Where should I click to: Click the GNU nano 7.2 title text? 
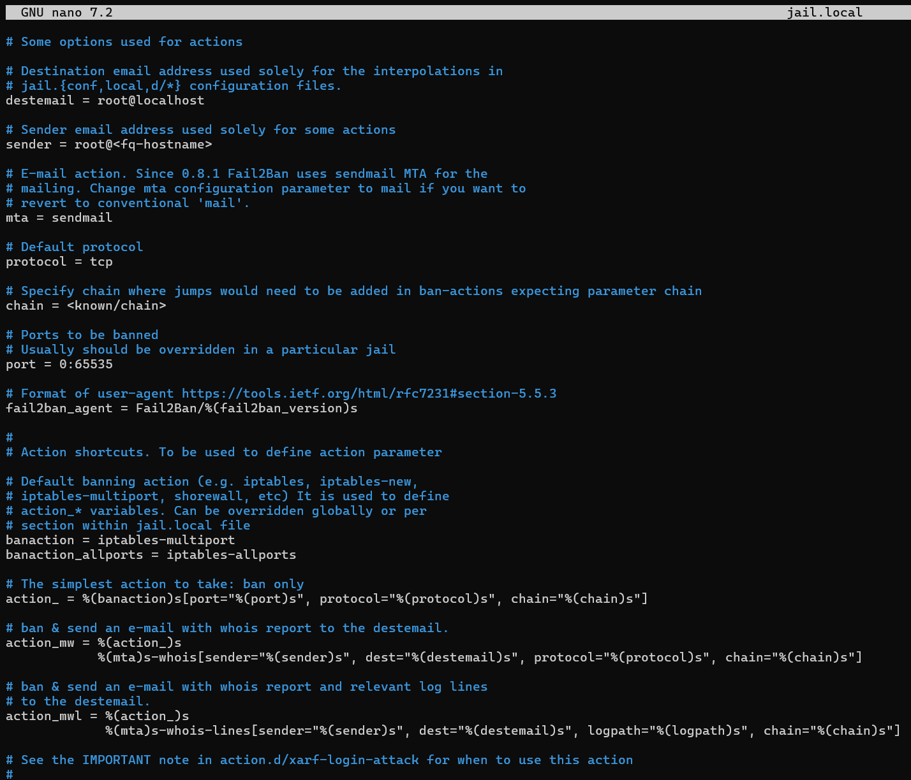click(x=66, y=12)
